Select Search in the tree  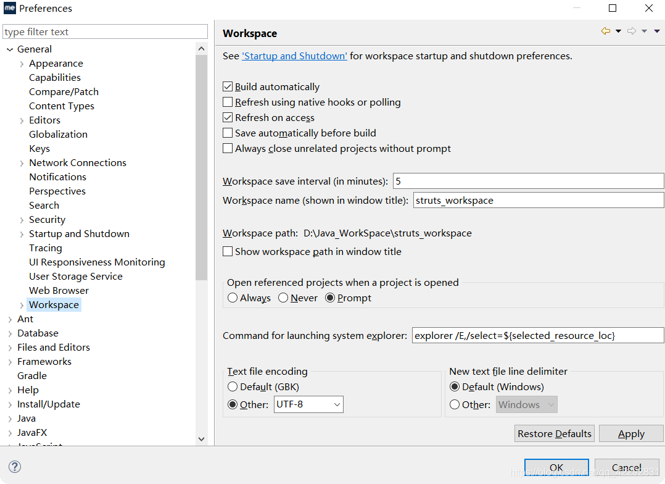pyautogui.click(x=44, y=205)
